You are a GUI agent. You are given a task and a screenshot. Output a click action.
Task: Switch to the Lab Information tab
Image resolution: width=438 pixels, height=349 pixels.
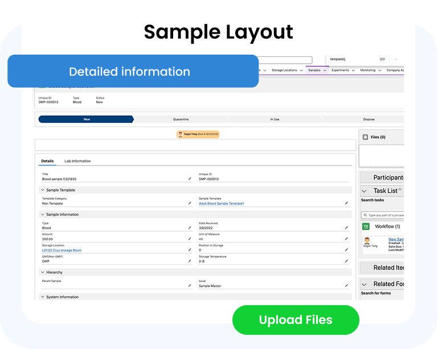tap(77, 161)
